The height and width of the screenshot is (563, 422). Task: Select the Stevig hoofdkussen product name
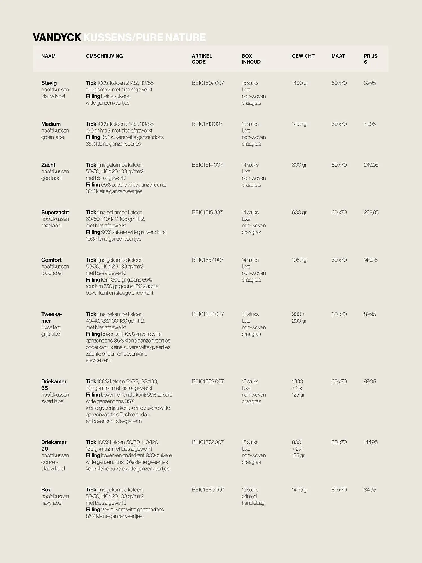pyautogui.click(x=49, y=83)
